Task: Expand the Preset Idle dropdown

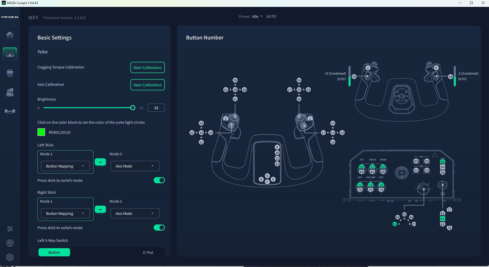Action: tap(257, 17)
